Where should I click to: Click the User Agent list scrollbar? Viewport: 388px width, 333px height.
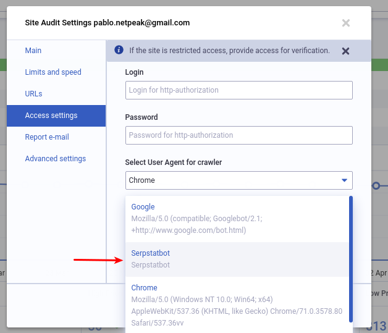[351, 259]
